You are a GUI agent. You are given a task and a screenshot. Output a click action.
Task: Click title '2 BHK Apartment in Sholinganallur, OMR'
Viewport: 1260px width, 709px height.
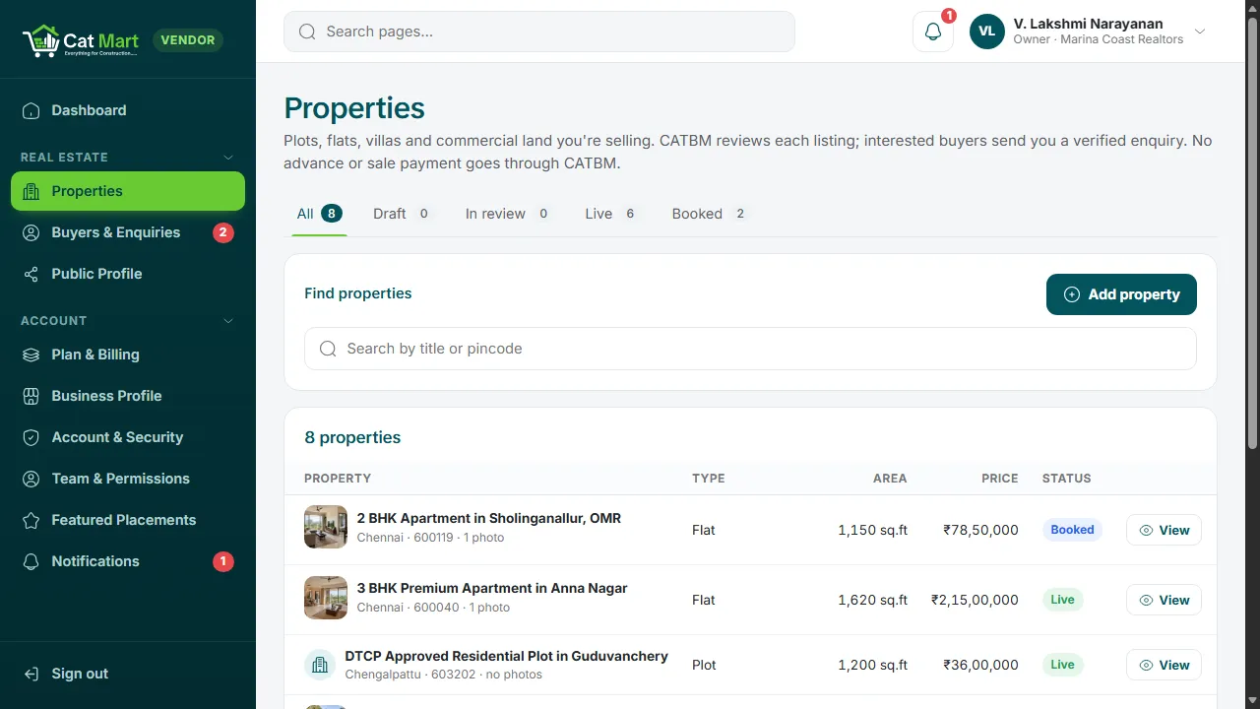(489, 518)
